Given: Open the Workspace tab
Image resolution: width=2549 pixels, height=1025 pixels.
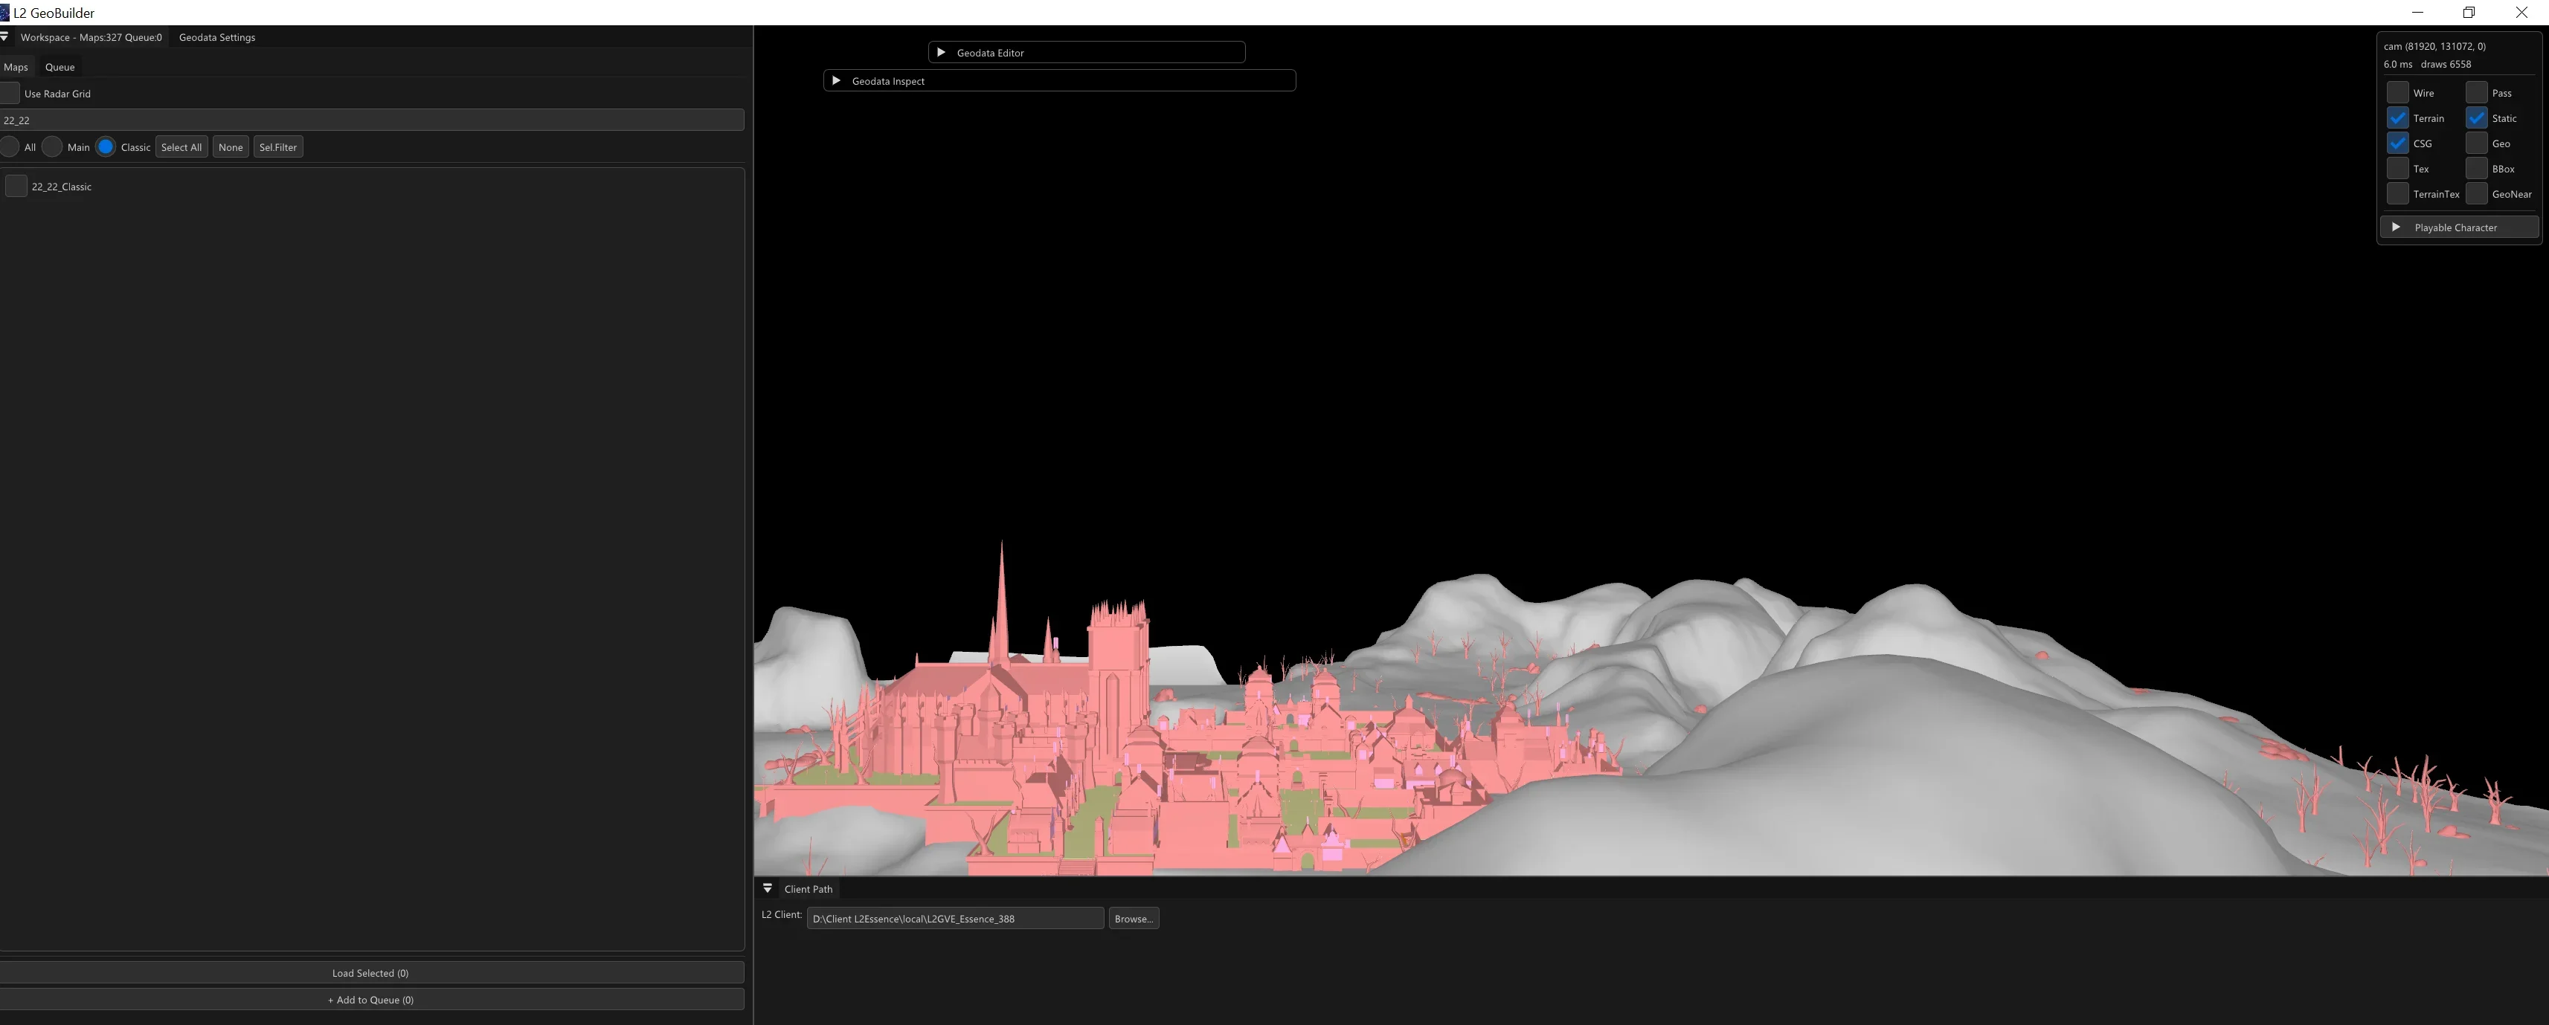Looking at the screenshot, I should 90,38.
